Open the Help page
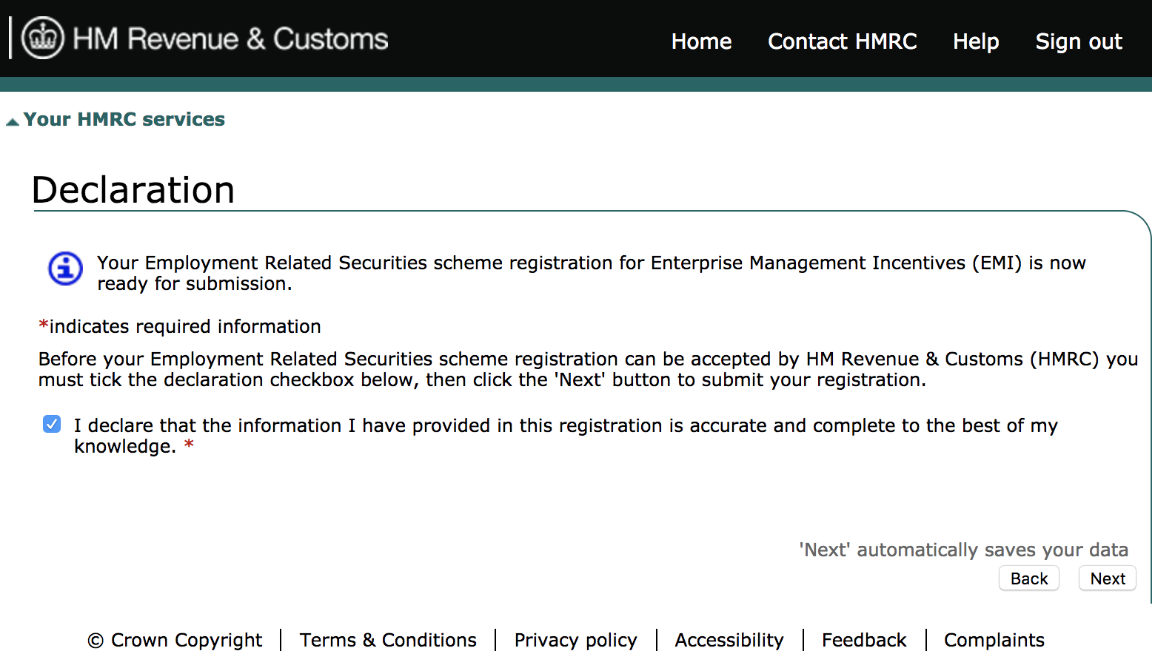The image size is (1155, 668). pyautogui.click(x=975, y=42)
